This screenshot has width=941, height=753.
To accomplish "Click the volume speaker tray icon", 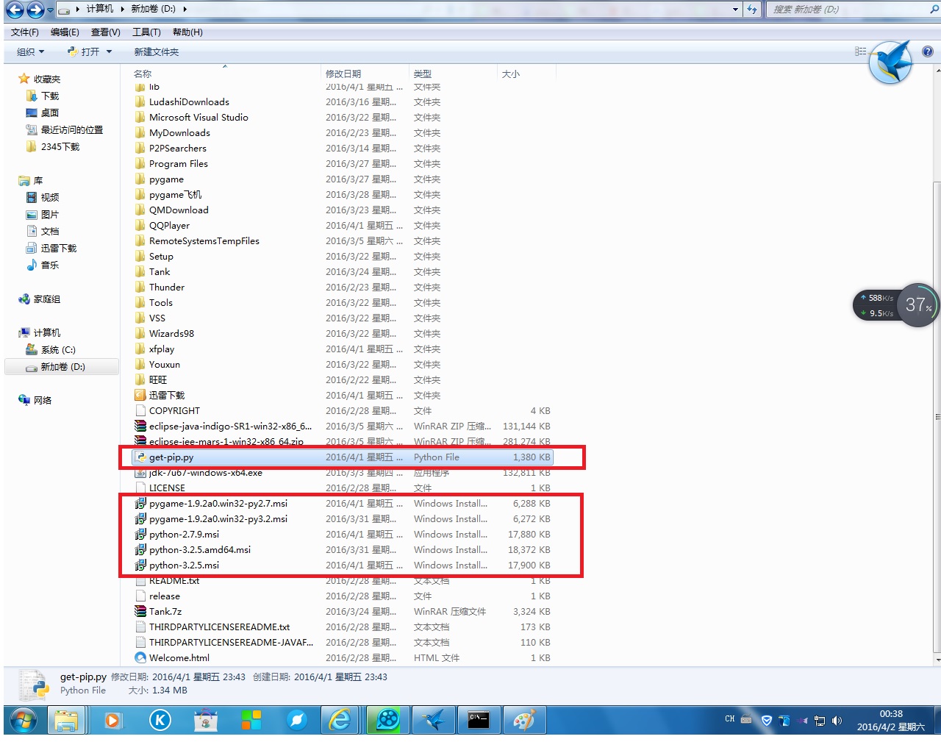I will click(x=837, y=721).
